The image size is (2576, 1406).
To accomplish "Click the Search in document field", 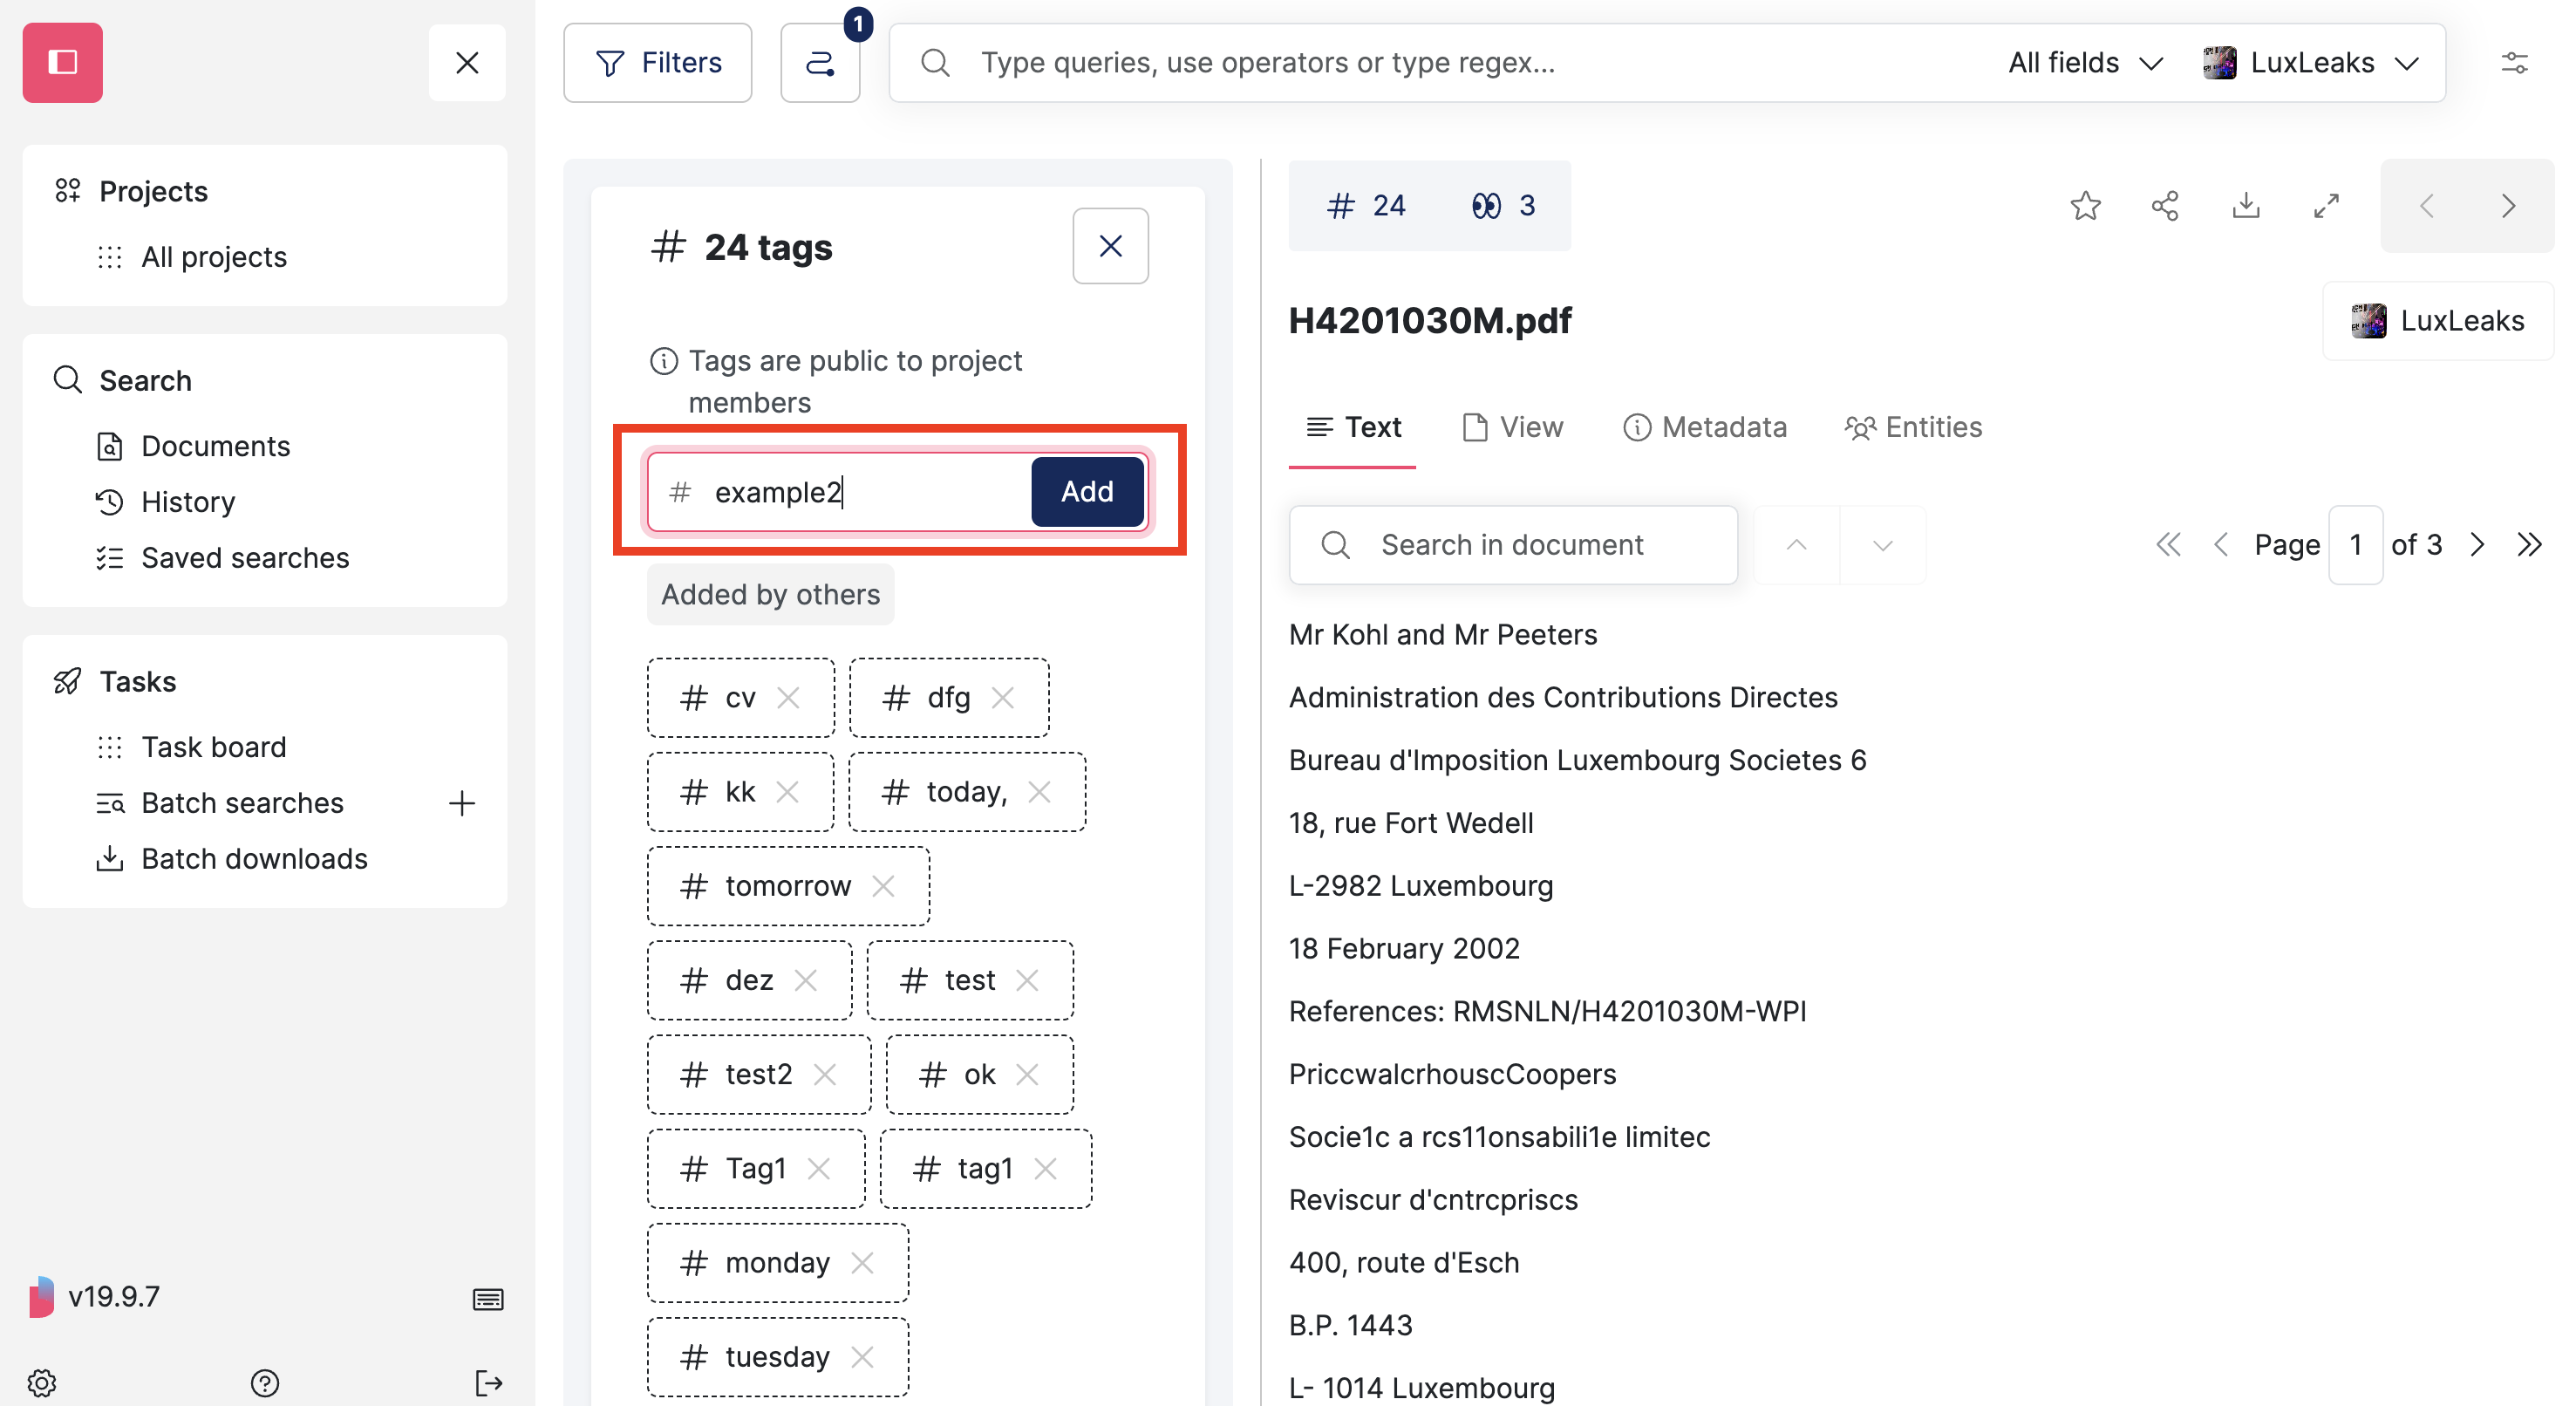I will [x=1513, y=544].
